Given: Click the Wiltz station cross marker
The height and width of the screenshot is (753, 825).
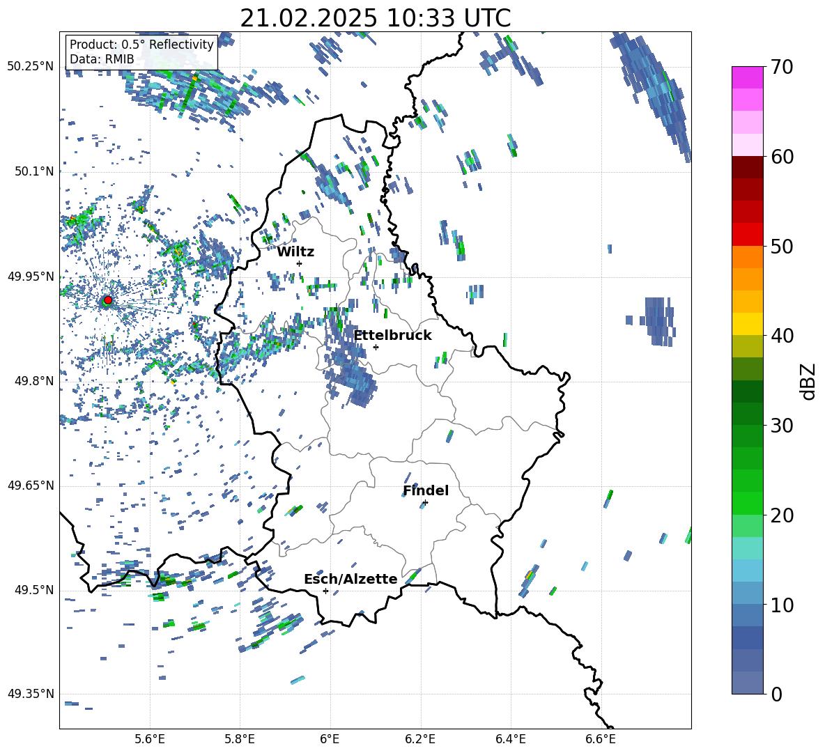Looking at the screenshot, I should pos(300,263).
